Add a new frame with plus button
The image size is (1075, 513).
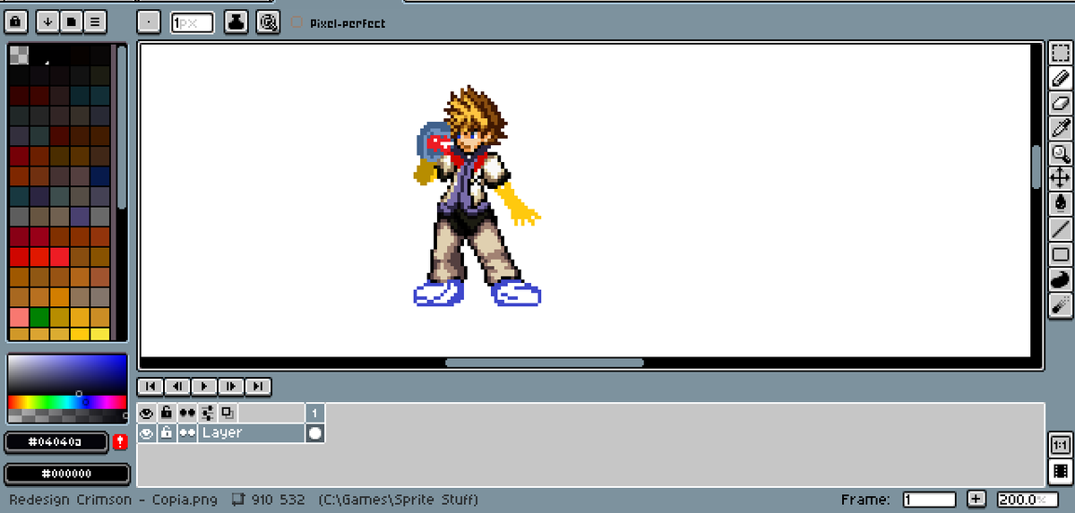[x=976, y=500]
